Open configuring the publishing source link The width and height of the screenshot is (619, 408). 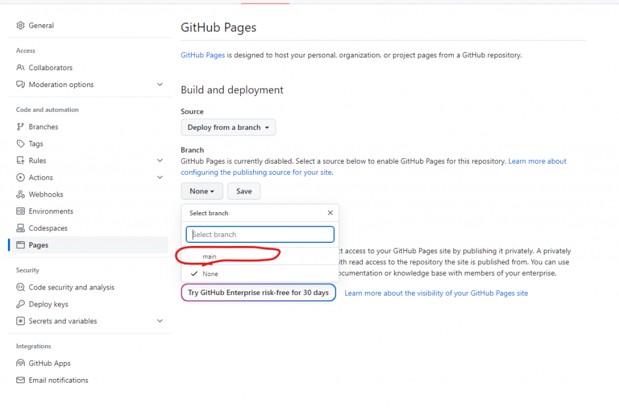coord(256,172)
